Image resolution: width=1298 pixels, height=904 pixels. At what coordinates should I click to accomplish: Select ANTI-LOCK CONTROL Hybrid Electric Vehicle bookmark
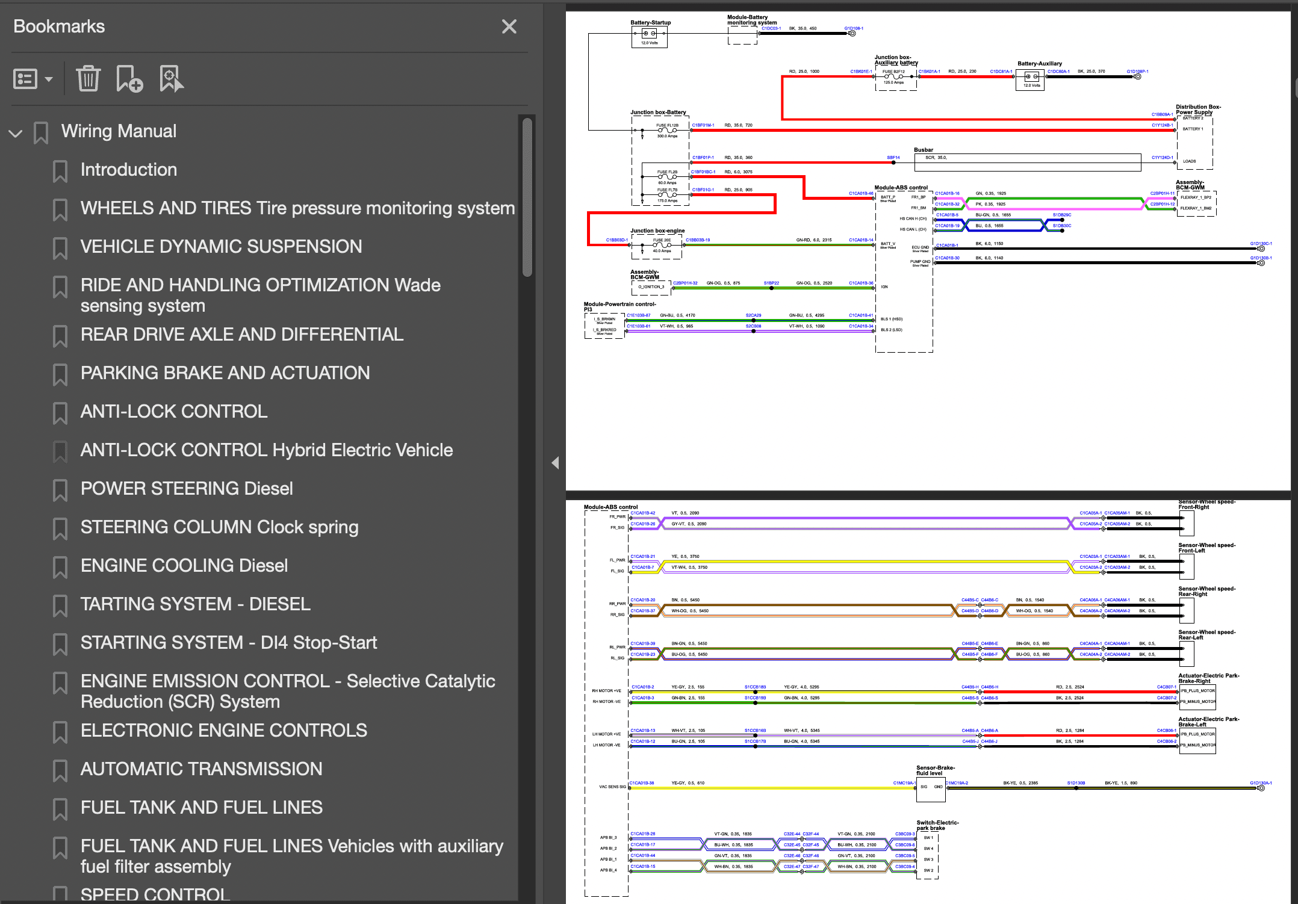pyautogui.click(x=267, y=450)
